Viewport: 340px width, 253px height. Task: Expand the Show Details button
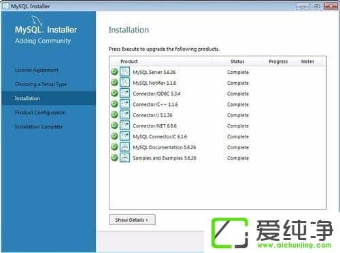[x=132, y=220]
